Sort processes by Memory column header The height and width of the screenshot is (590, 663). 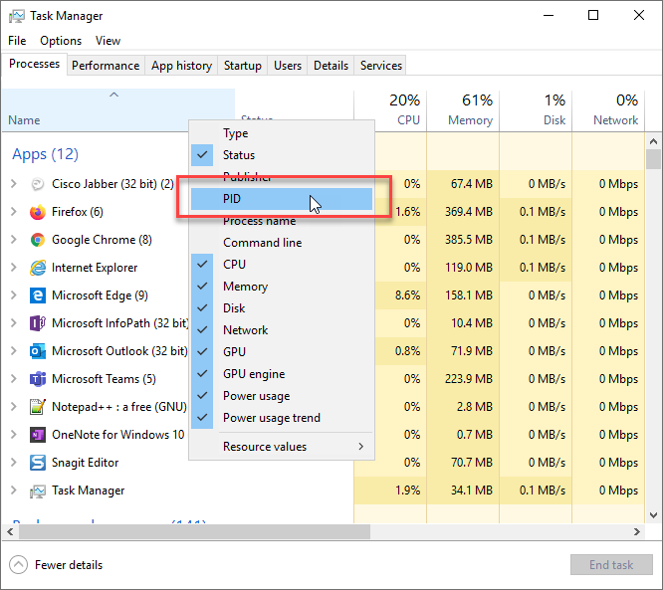(462, 109)
